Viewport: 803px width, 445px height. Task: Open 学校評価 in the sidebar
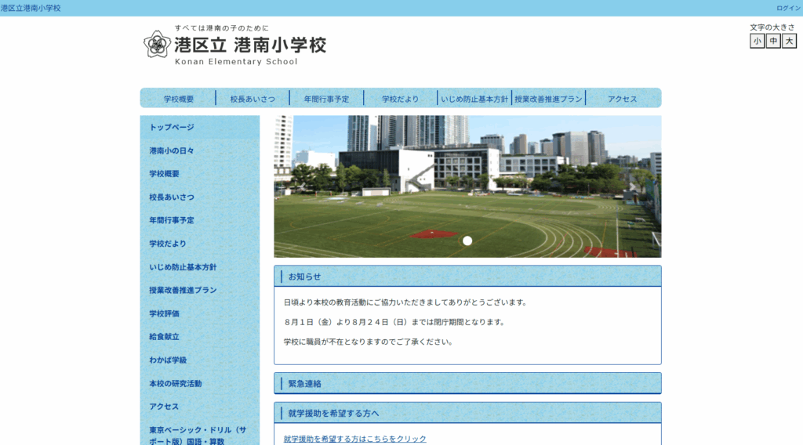(x=200, y=313)
